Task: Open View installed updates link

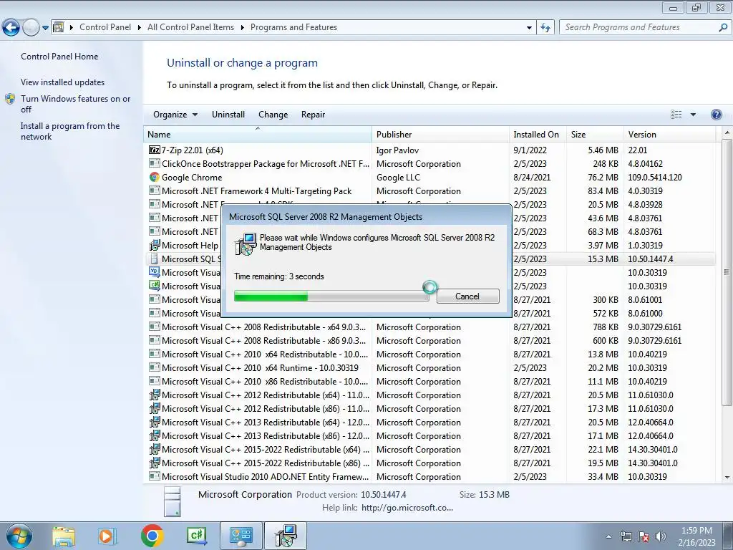Action: (x=63, y=82)
